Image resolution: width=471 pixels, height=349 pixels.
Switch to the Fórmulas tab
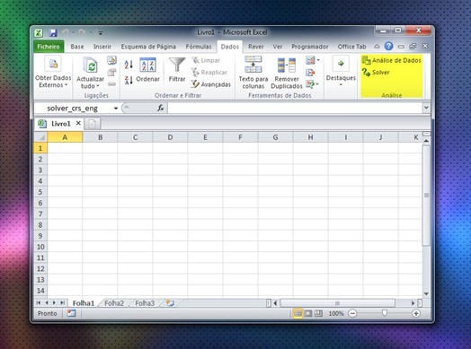point(199,47)
